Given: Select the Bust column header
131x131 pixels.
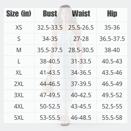Looking at the screenshot, I should 50,14.
